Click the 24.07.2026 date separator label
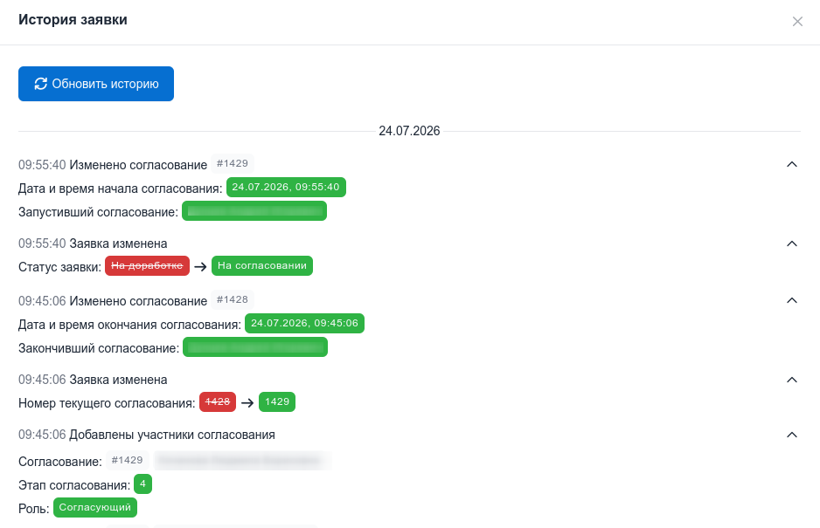The image size is (820, 528). tap(409, 131)
